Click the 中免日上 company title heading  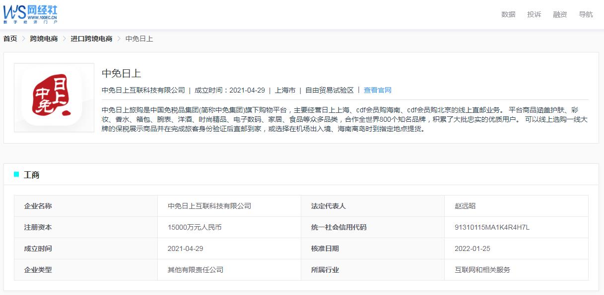point(122,73)
